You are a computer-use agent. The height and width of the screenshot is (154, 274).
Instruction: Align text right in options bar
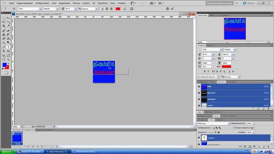click(111, 9)
